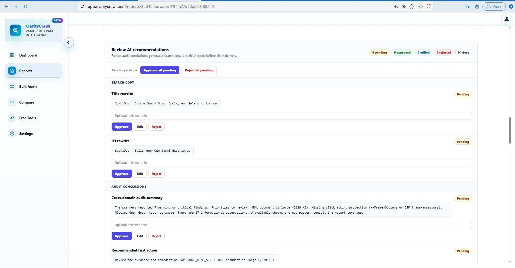Open the History button
Viewport: 515px width, 268px height.
pyautogui.click(x=464, y=52)
